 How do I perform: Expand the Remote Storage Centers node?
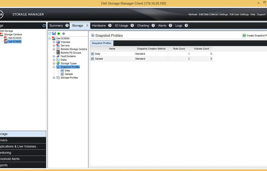54,49
